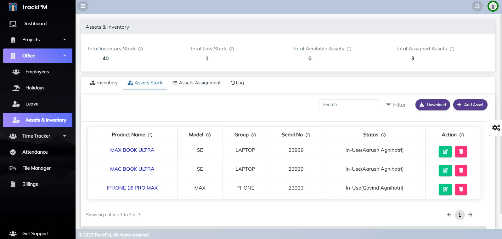The height and width of the screenshot is (239, 502).
Task: Open Leave in the sidebar
Action: coord(38,104)
